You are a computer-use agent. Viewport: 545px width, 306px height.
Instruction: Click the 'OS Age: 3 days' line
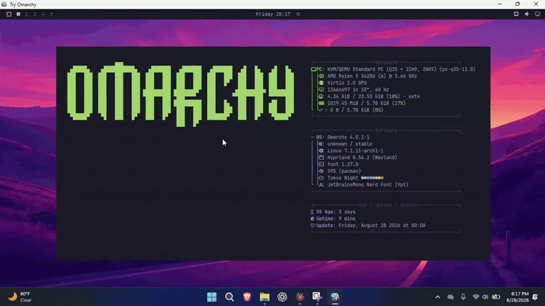point(333,212)
